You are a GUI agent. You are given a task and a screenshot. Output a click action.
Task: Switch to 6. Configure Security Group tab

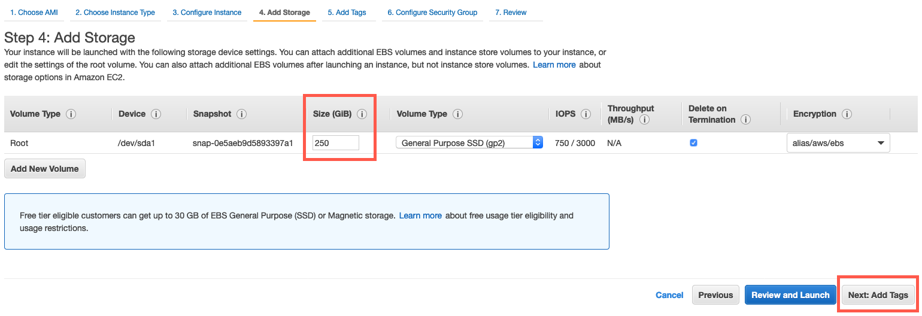pyautogui.click(x=432, y=13)
